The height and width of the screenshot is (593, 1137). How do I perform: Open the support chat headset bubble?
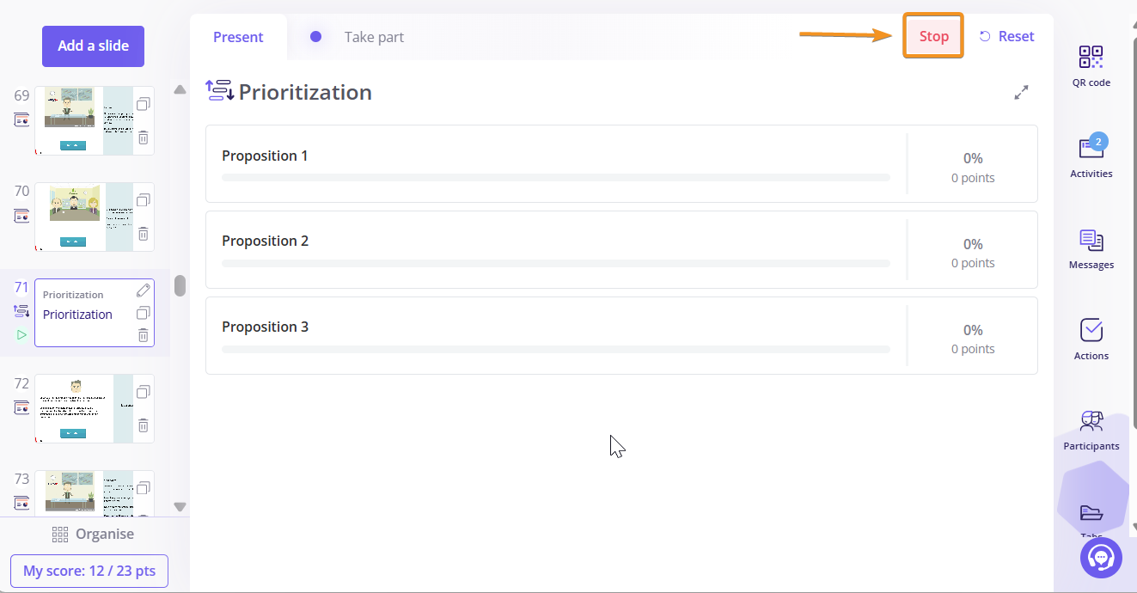pyautogui.click(x=1101, y=558)
